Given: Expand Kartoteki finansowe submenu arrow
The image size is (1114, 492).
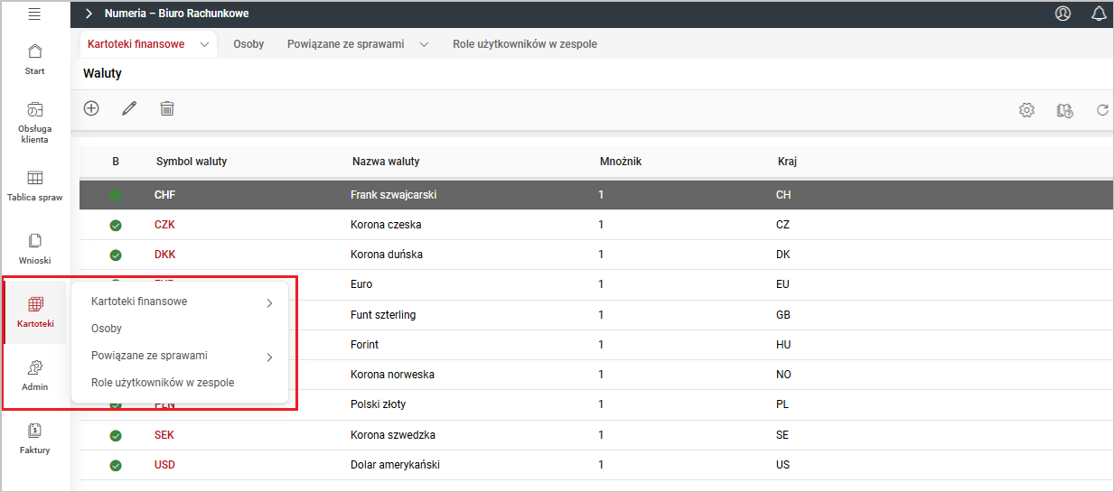Looking at the screenshot, I should coord(269,303).
